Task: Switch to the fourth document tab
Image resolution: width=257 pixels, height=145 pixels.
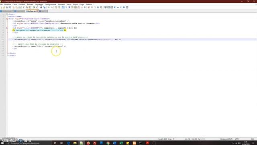Action: tap(43, 11)
